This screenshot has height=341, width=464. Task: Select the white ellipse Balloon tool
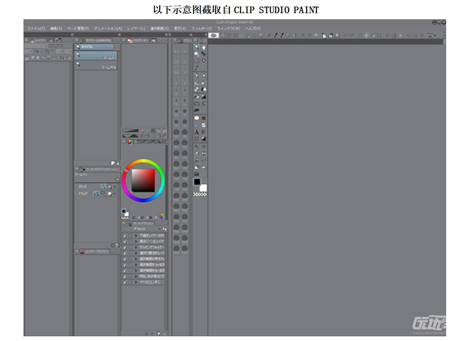(196, 118)
